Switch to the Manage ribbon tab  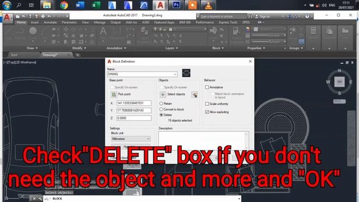pyautogui.click(x=100, y=22)
